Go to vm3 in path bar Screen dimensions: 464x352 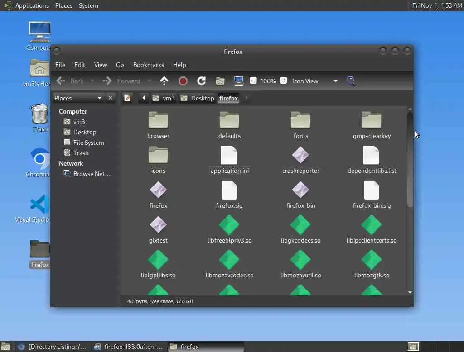(164, 98)
